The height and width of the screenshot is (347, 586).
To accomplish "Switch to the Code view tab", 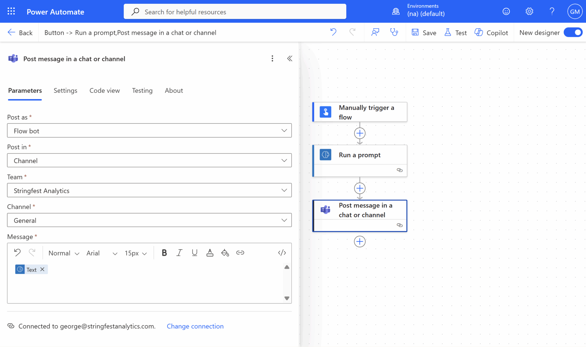I will pos(104,91).
